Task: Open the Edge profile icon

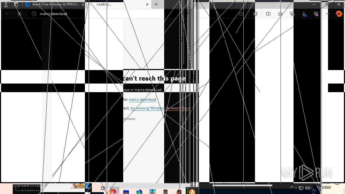Action: tap(6, 4)
